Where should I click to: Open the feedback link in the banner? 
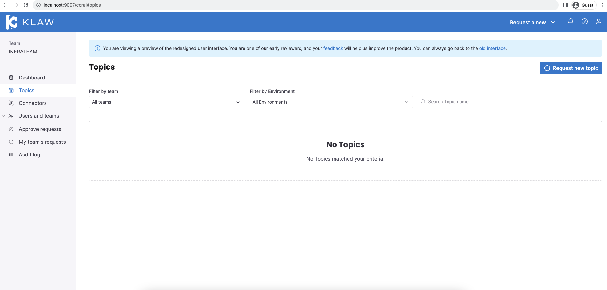pyautogui.click(x=333, y=48)
